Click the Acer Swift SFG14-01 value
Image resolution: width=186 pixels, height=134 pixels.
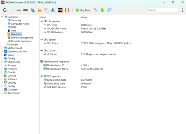[92, 69]
